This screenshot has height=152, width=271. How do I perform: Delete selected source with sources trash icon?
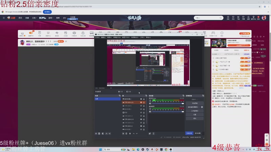tap(126, 133)
